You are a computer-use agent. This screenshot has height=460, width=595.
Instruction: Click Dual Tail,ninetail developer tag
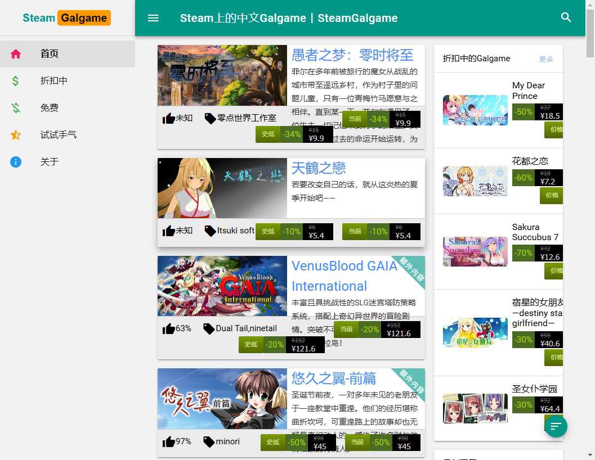coord(246,328)
